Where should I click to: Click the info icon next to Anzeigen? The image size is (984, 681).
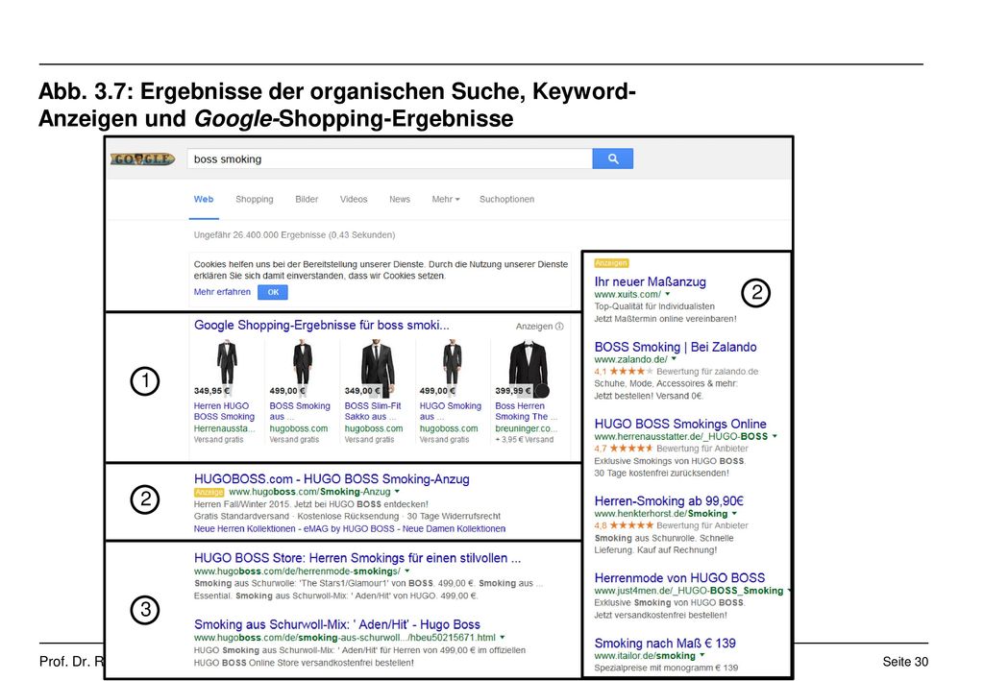pyautogui.click(x=559, y=326)
